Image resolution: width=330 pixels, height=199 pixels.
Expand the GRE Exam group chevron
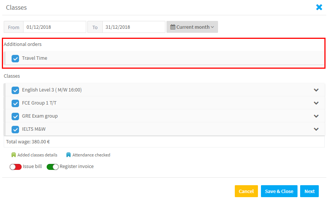point(316,116)
